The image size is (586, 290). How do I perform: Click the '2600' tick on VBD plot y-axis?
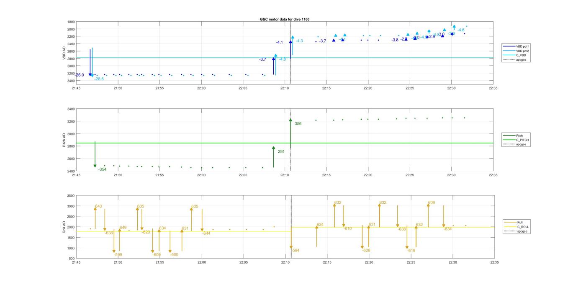71,51
